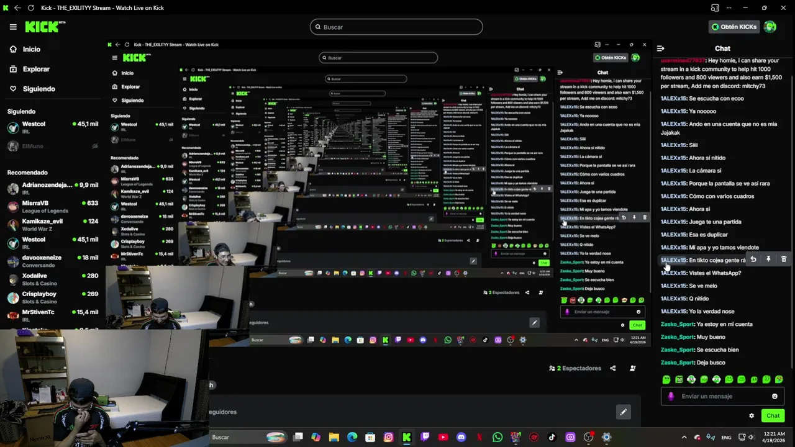Open the emoji picker in the message box
The width and height of the screenshot is (795, 447).
[x=775, y=396]
